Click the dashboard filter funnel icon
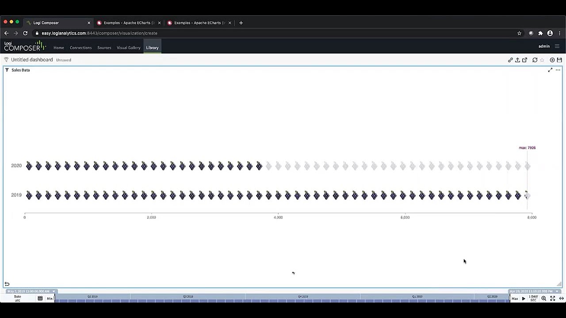 [x=6, y=60]
